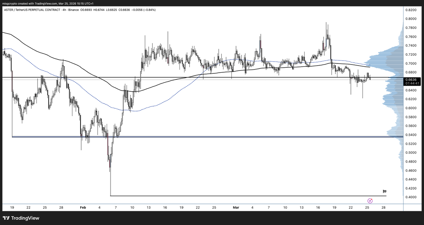Click the 0.5800 price axis label
This screenshot has width=424, height=225.
tap(411, 117)
